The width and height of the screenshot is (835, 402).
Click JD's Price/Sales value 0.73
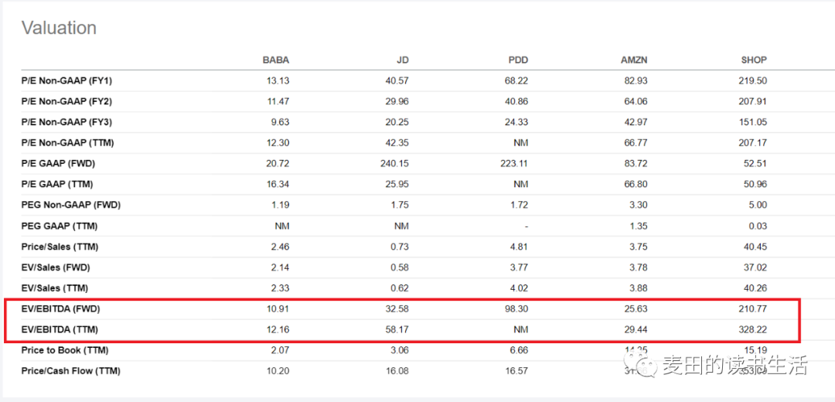(x=400, y=247)
